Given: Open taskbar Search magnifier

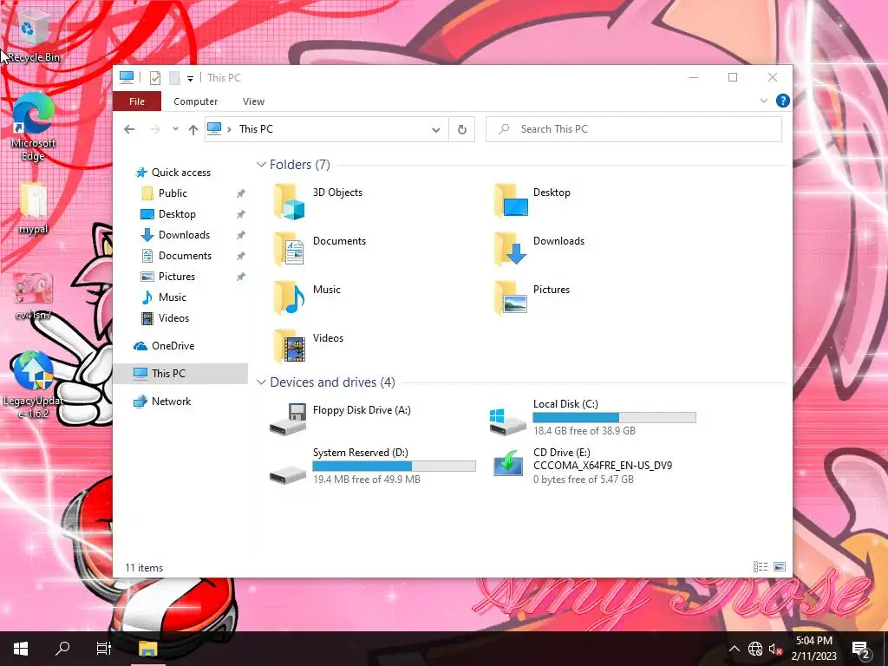Looking at the screenshot, I should [62, 648].
